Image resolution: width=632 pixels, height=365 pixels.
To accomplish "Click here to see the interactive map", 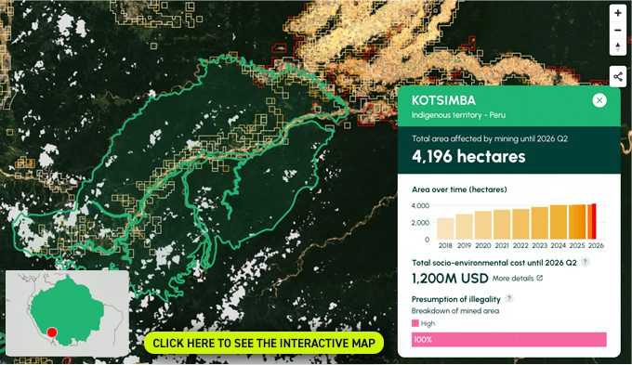I will click(264, 344).
